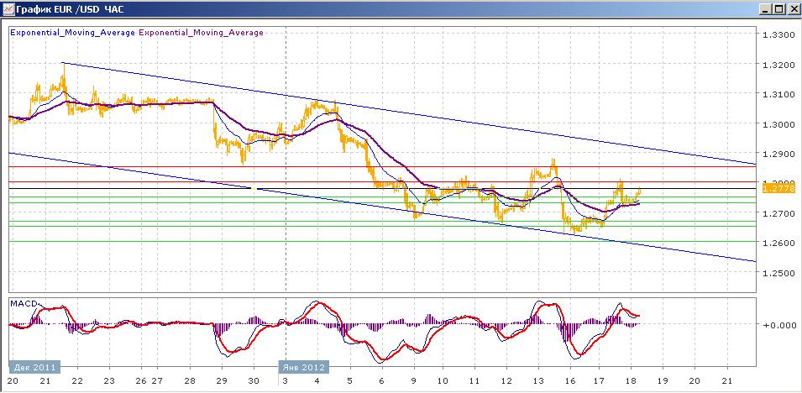
Task: Click date label 18 on time axis
Action: click(631, 381)
